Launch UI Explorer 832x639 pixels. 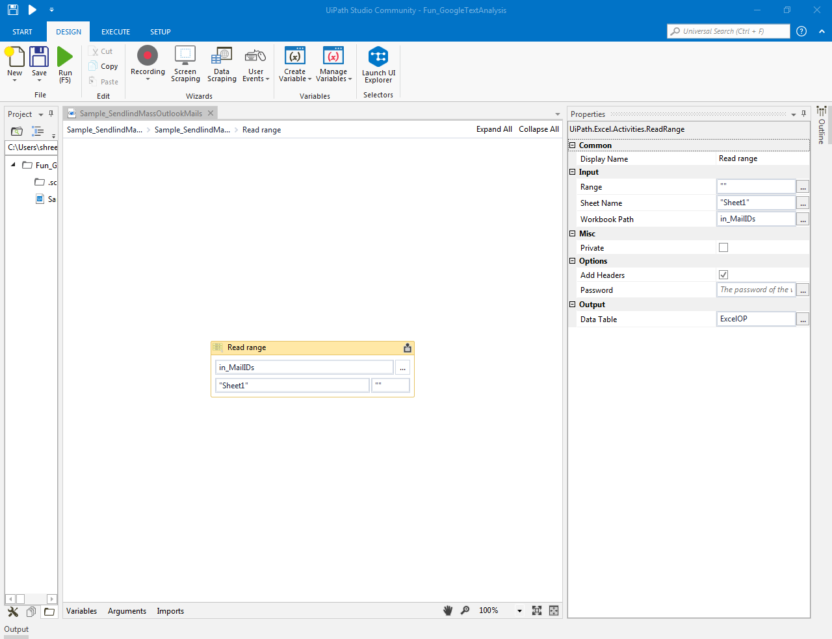(378, 64)
